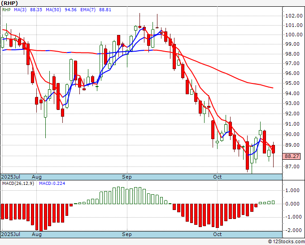Click the MACD(26,12,9) indicator label
305x245 pixels.
coord(18,184)
